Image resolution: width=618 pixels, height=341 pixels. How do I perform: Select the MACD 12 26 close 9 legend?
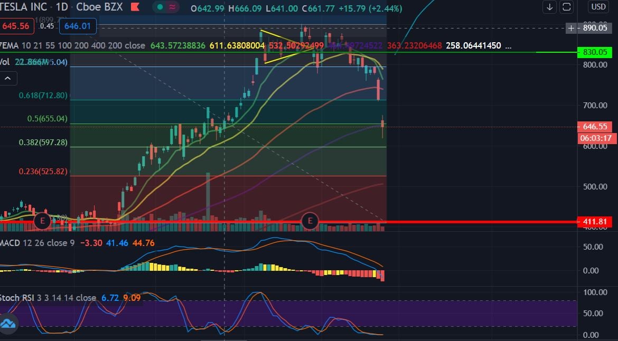coord(38,243)
